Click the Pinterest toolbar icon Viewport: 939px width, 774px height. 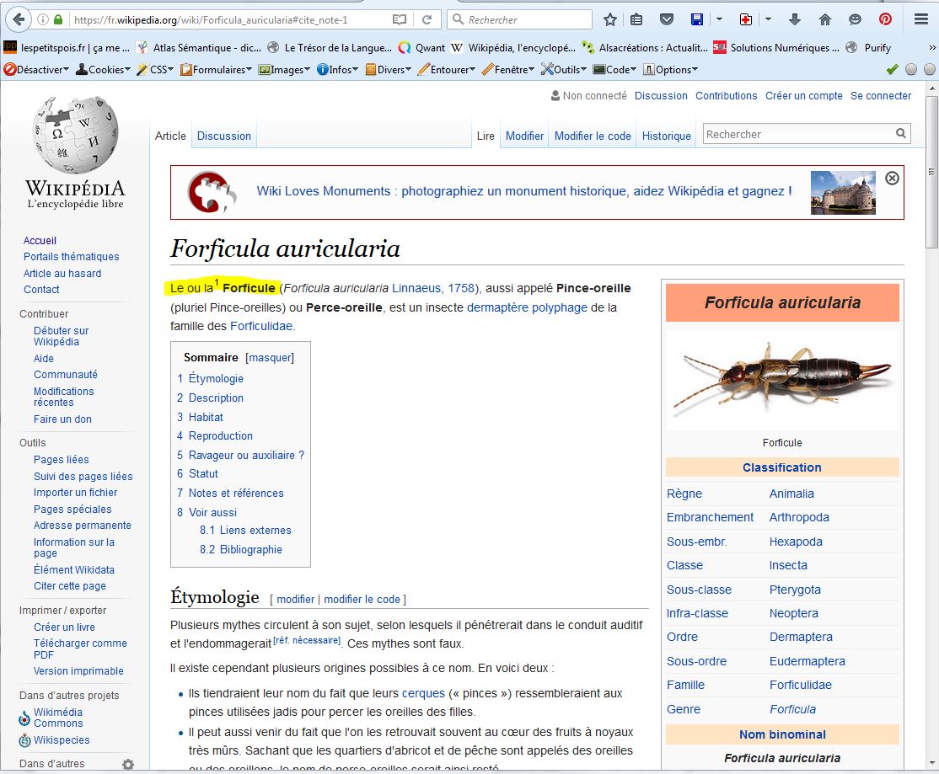tap(885, 19)
